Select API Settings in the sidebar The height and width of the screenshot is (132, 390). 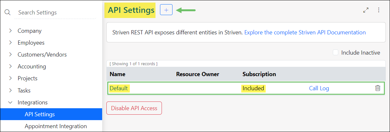click(51, 114)
